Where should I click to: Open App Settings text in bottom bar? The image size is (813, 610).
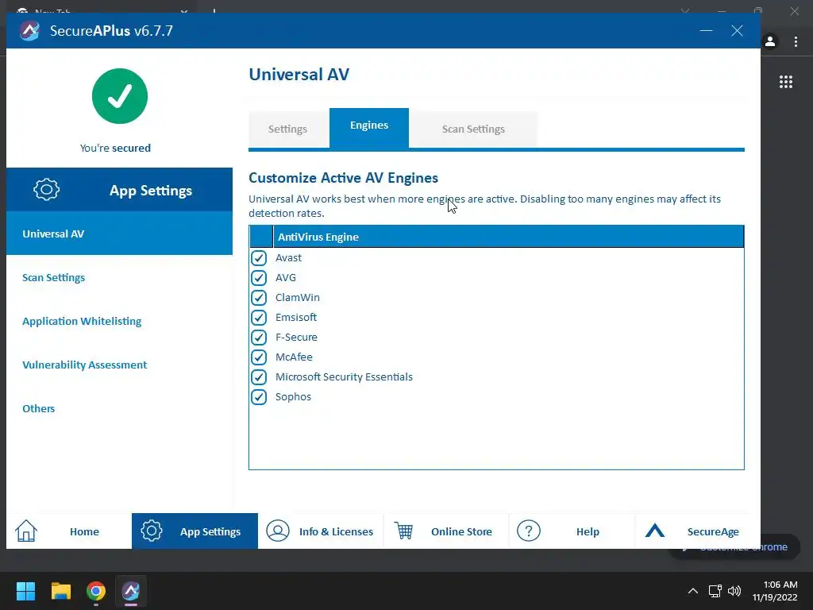[210, 531]
